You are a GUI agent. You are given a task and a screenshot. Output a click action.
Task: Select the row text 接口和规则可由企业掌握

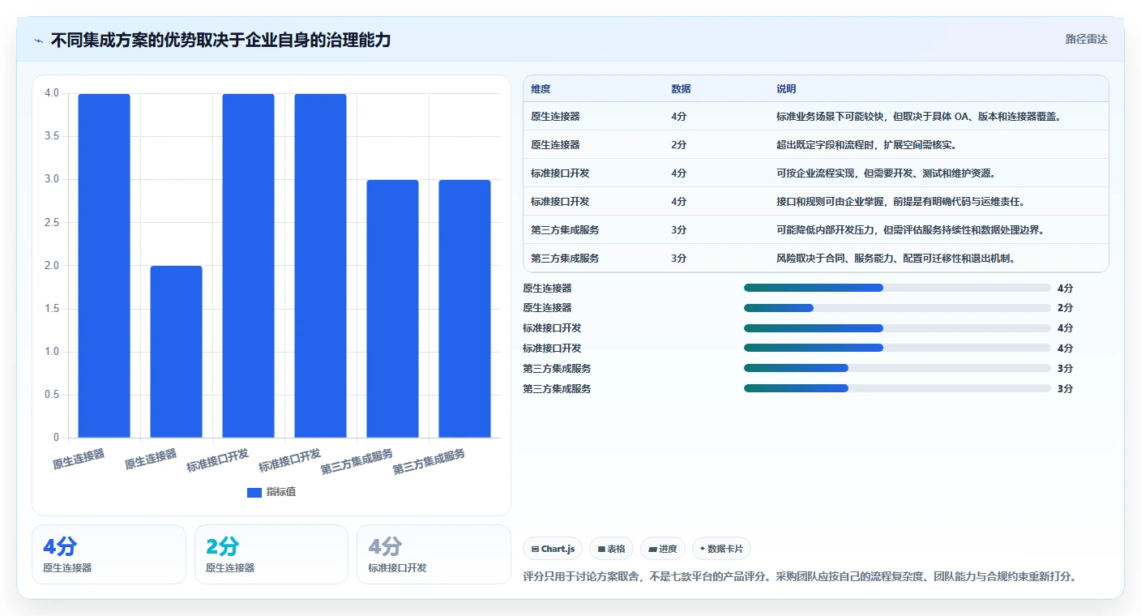pos(829,202)
